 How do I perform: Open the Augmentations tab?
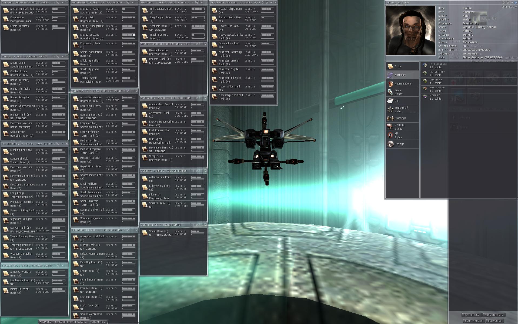pos(402,83)
